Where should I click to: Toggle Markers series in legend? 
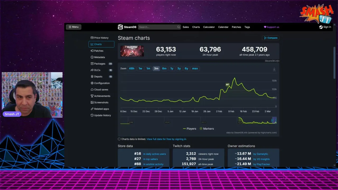[x=207, y=129]
